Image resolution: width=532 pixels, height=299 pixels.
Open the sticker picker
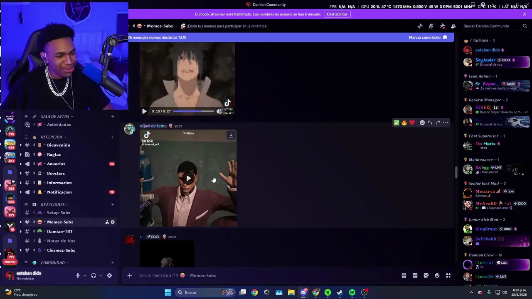tap(426, 275)
